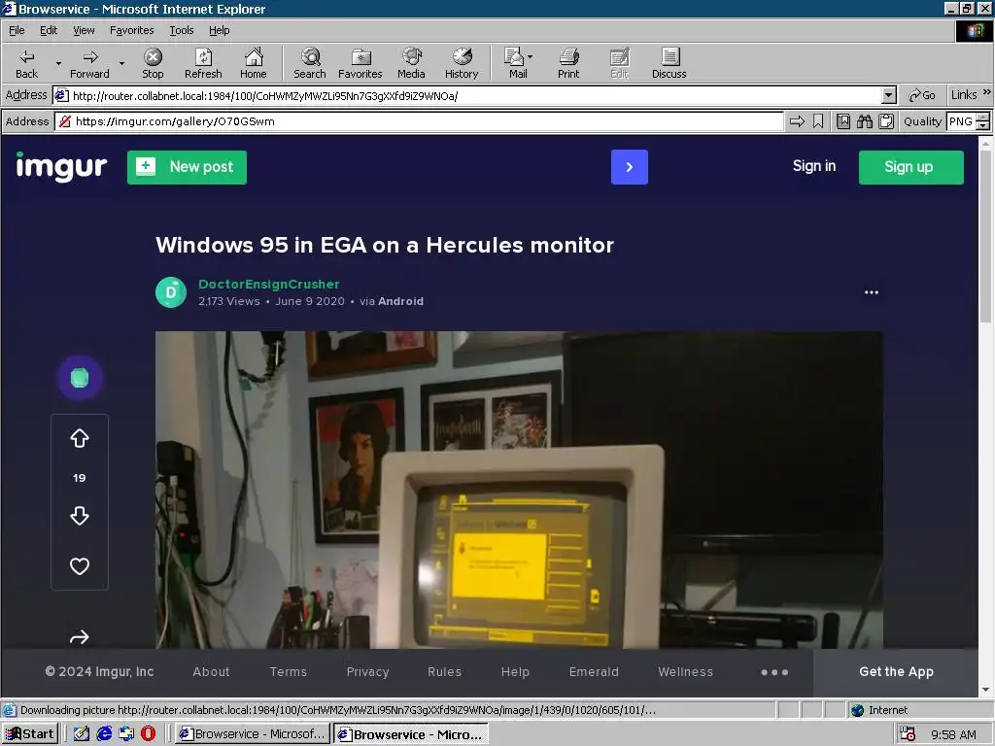Click the binoculars find icon

tap(864, 121)
